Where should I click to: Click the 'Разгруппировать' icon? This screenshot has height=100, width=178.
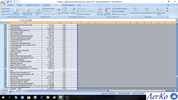[x=147, y=10]
